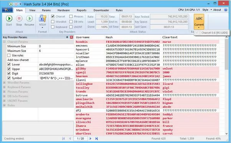Click the Resume attack icon

point(29,19)
